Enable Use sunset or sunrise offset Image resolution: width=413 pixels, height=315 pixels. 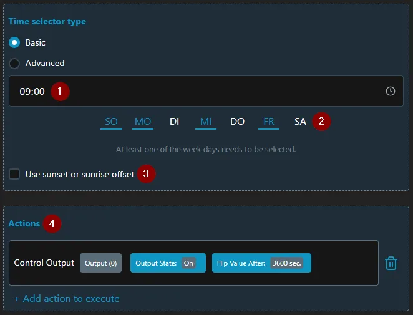(x=14, y=174)
